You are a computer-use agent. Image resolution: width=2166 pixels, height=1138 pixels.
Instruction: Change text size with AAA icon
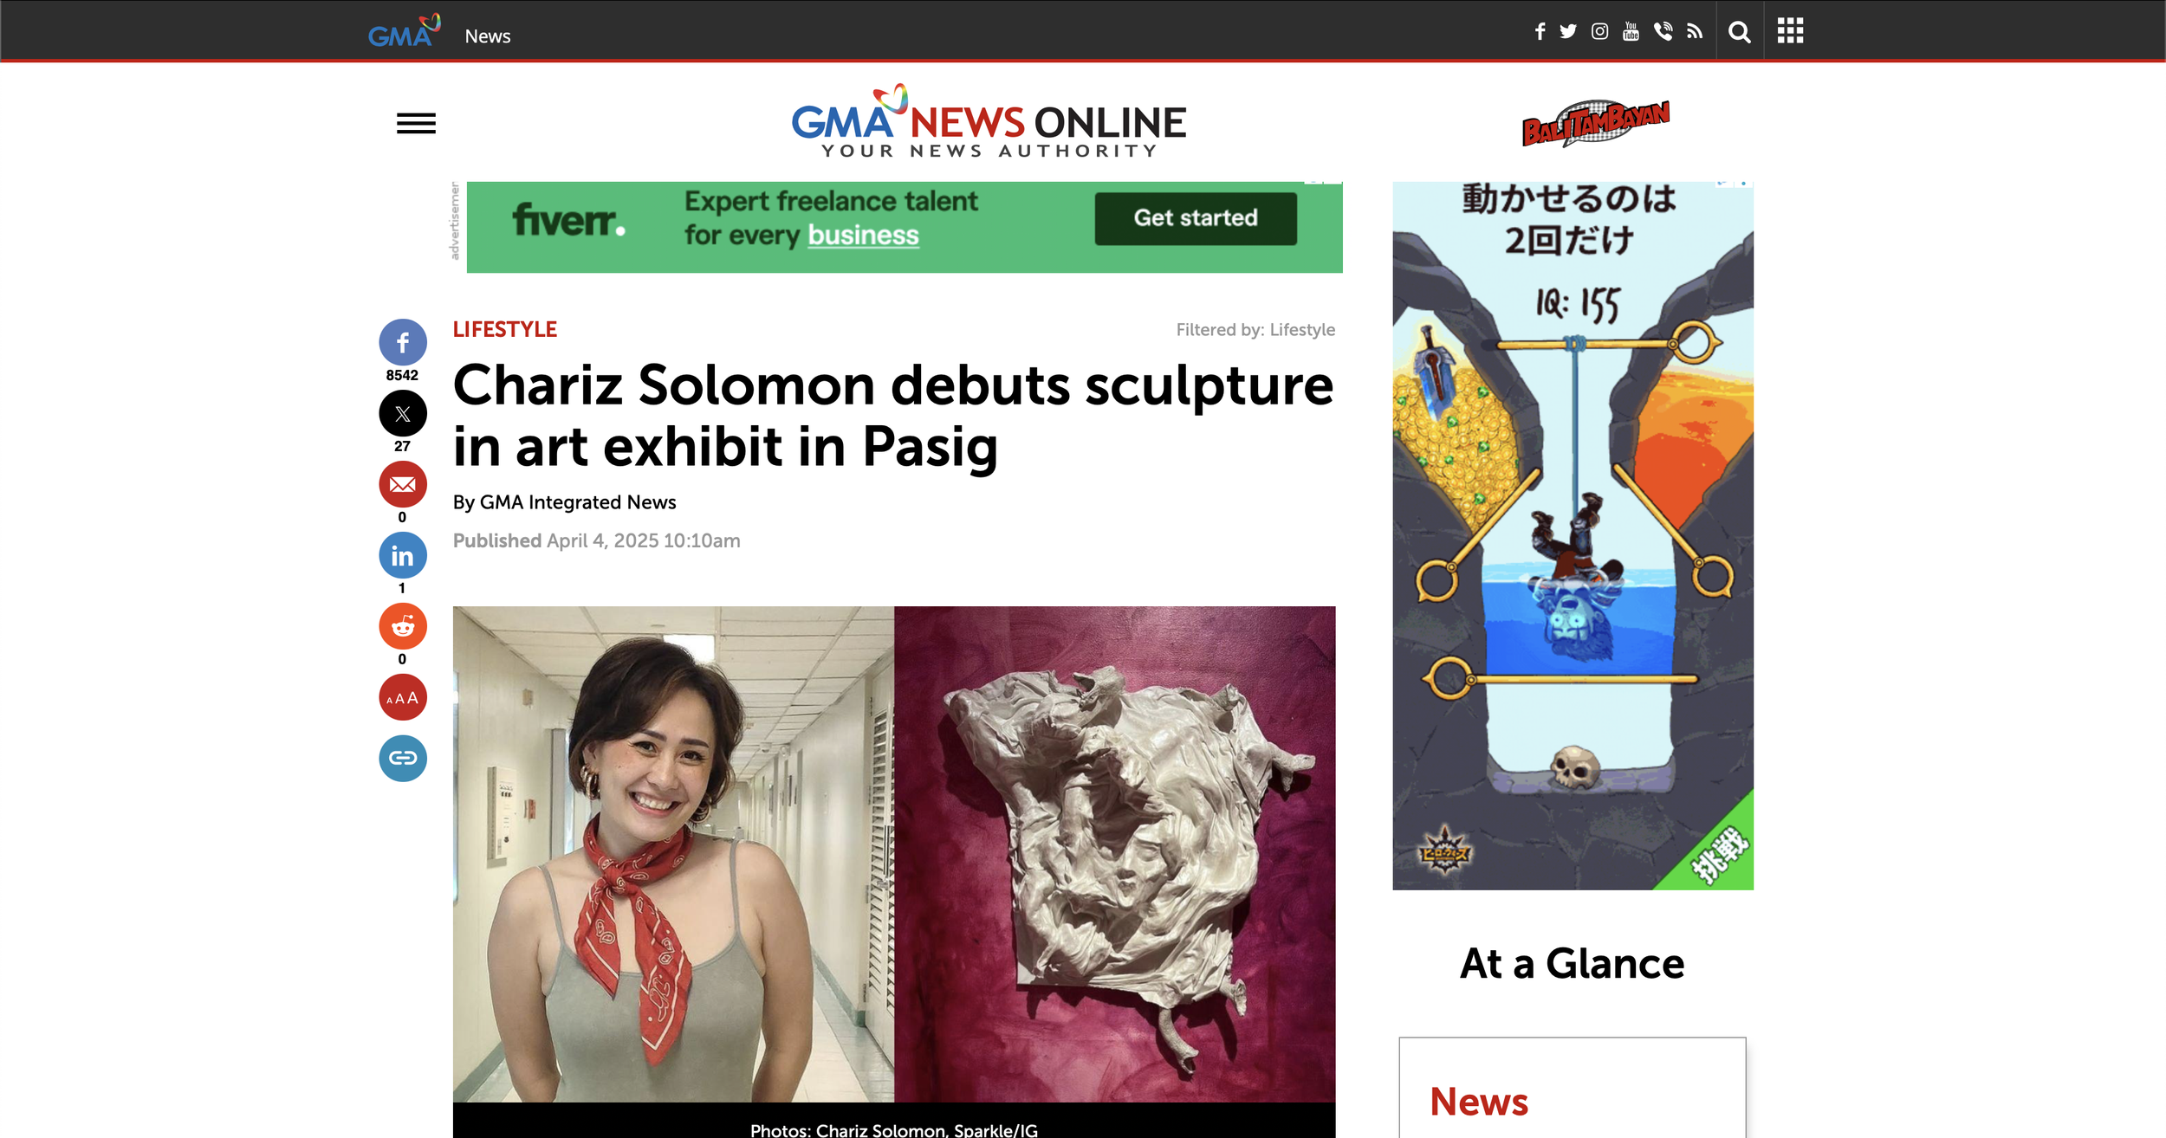[x=403, y=697]
